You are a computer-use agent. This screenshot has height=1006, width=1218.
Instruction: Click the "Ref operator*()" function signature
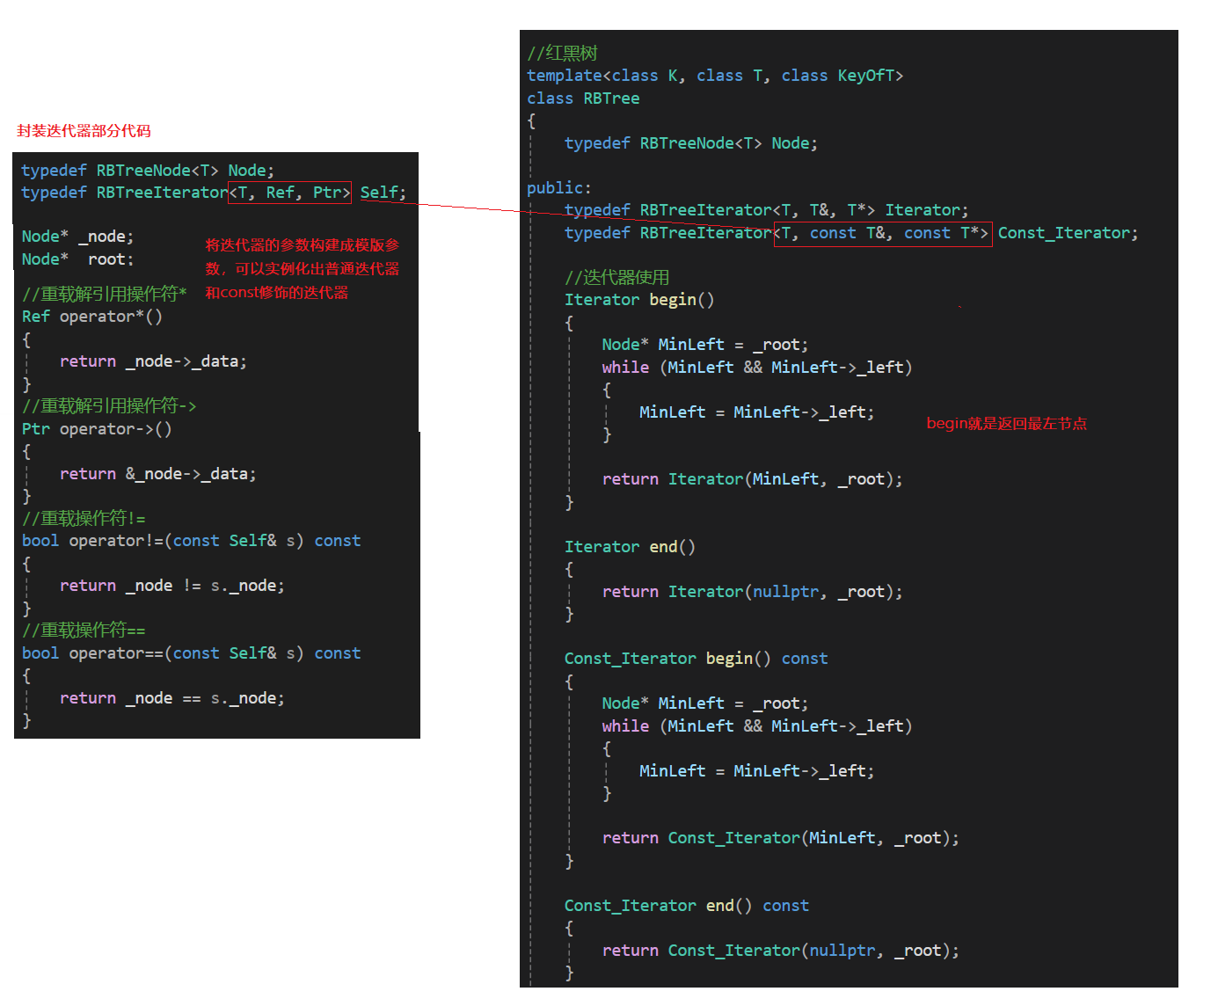click(92, 317)
